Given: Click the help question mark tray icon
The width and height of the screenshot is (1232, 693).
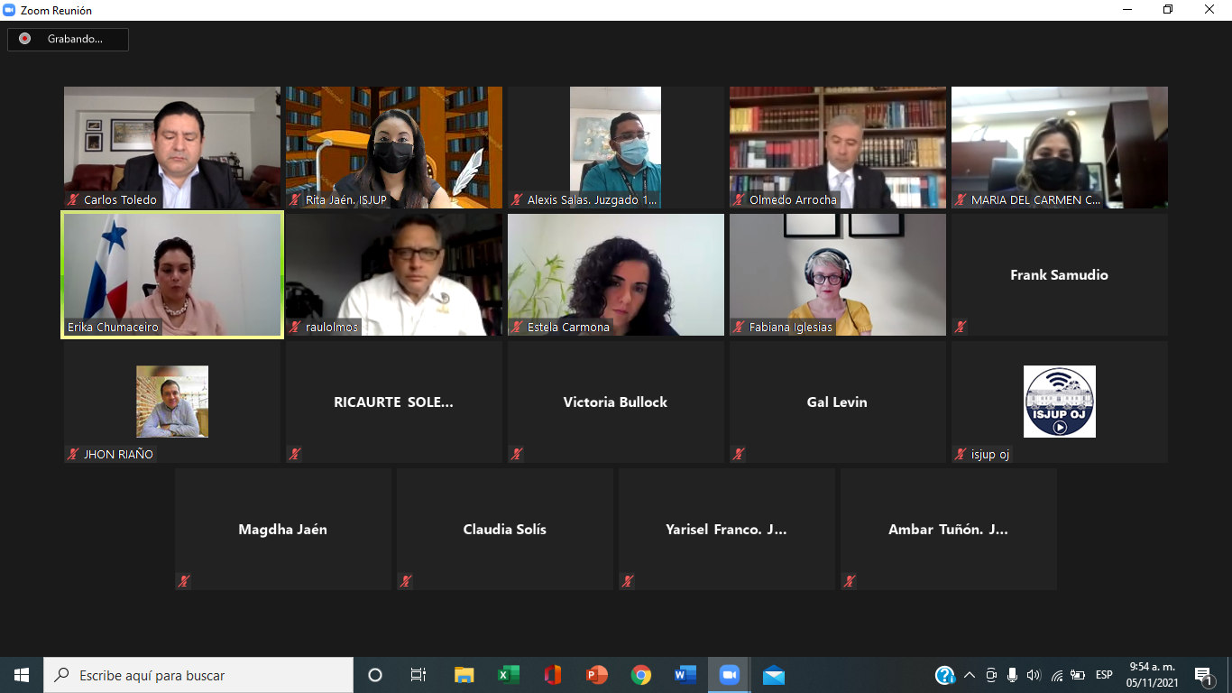Looking at the screenshot, I should point(944,675).
